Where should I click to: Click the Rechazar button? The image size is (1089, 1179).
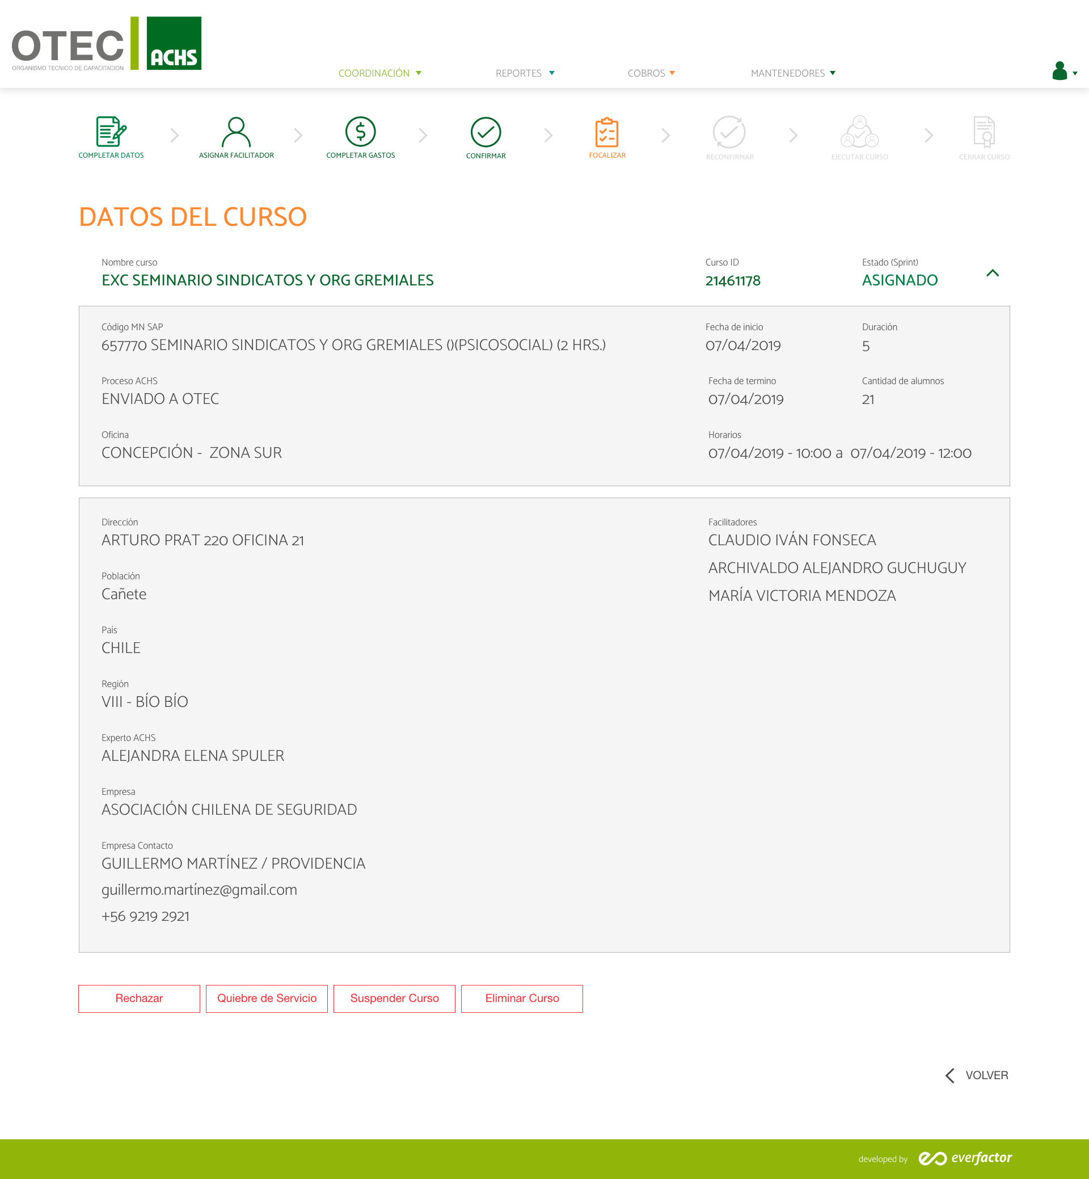point(139,998)
